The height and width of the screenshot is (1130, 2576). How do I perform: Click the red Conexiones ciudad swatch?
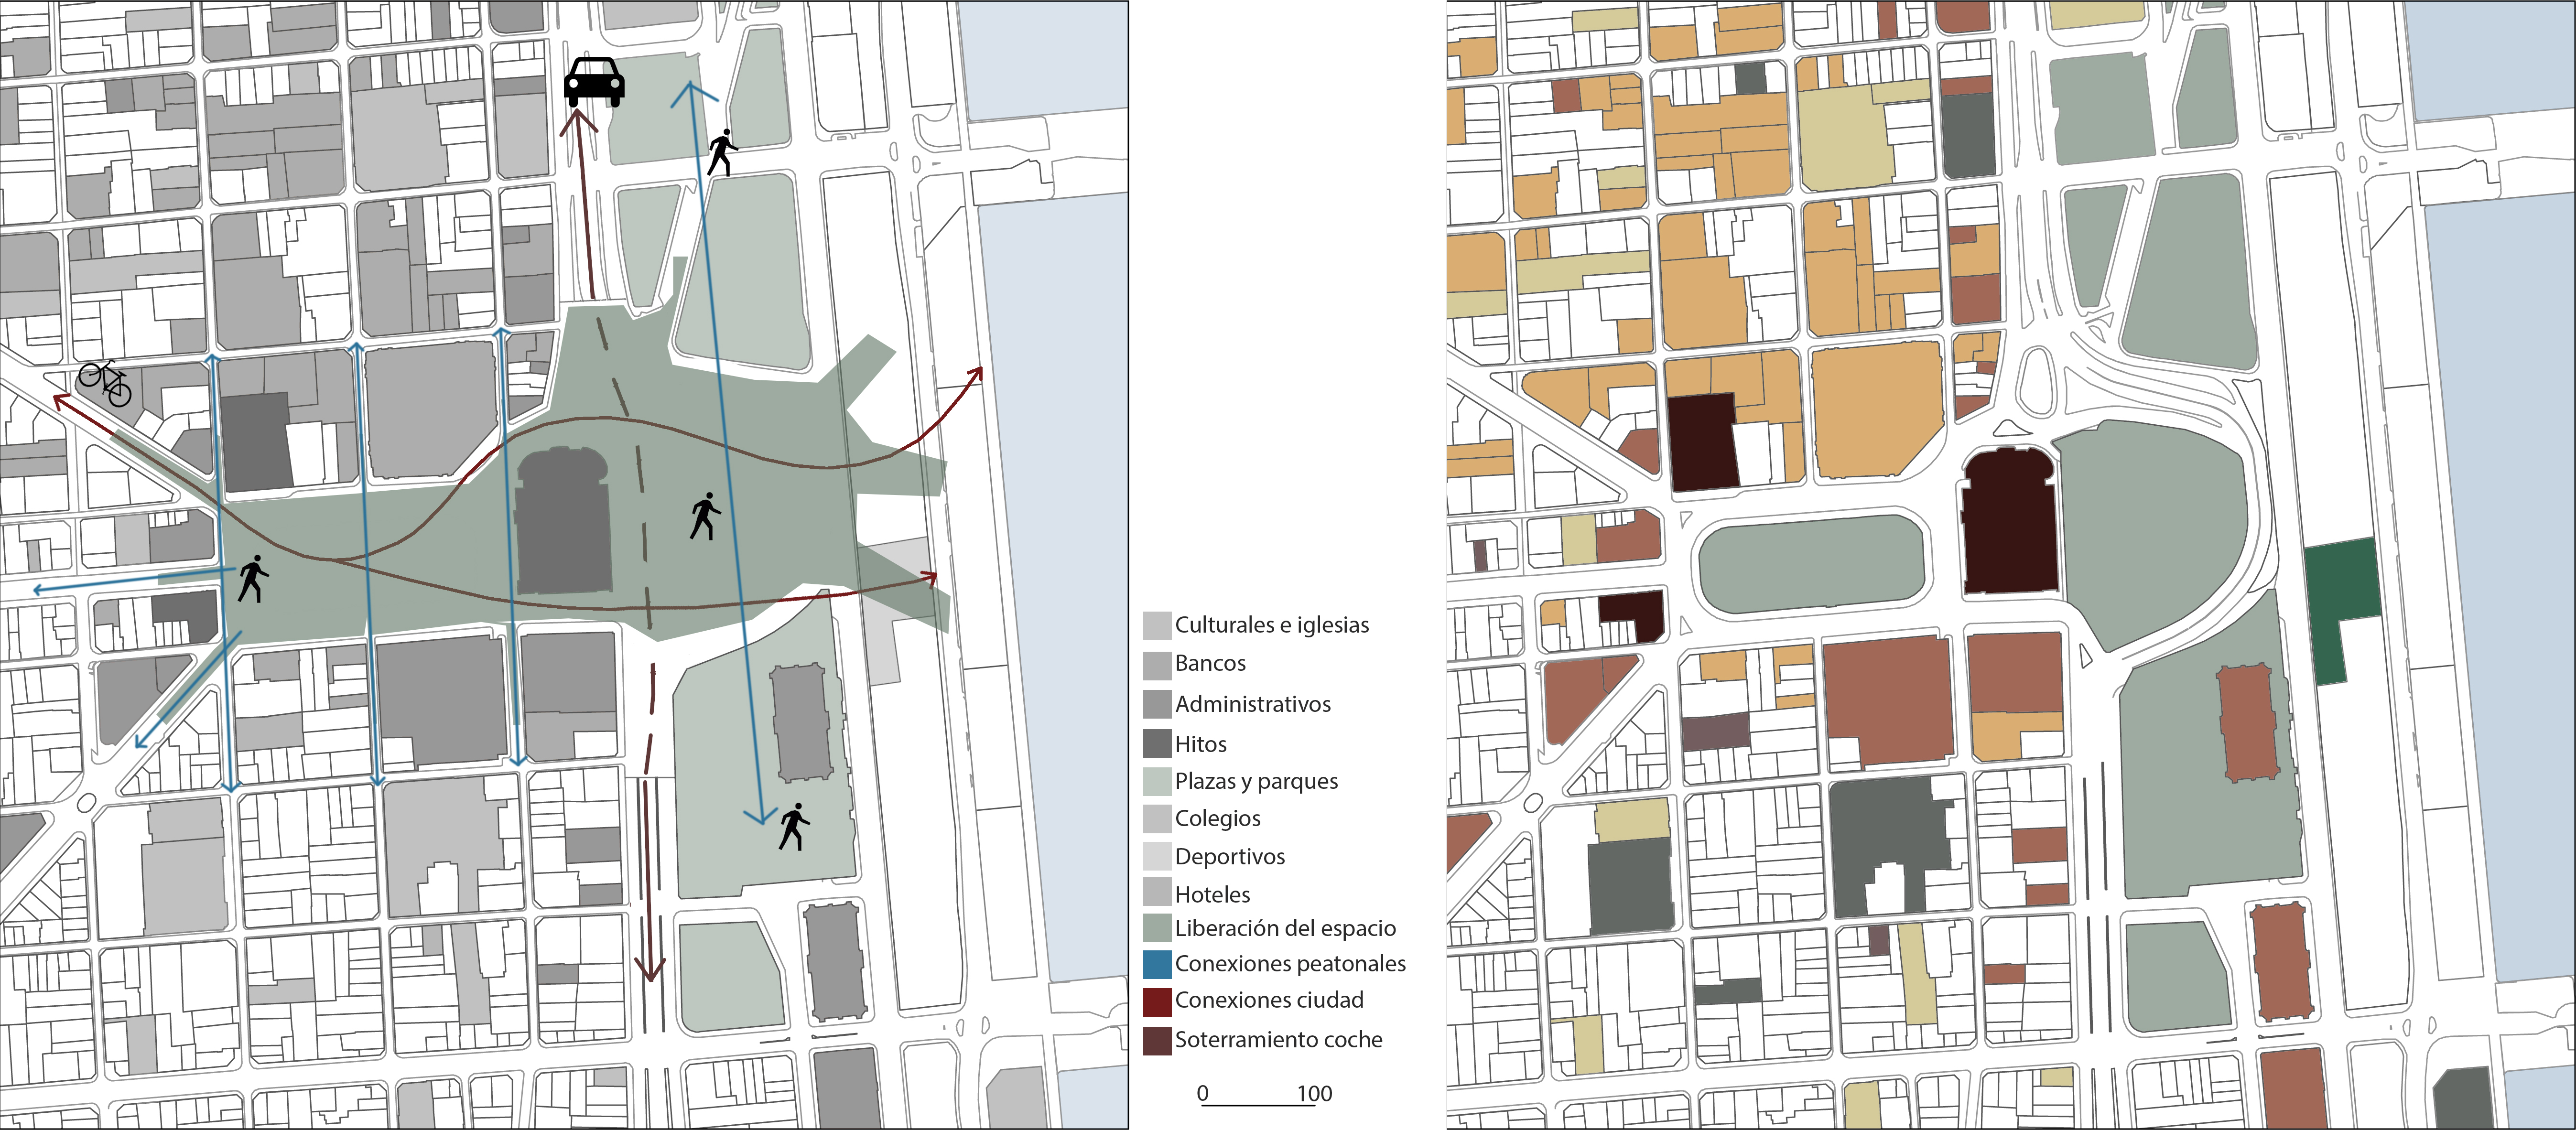point(1156,1002)
